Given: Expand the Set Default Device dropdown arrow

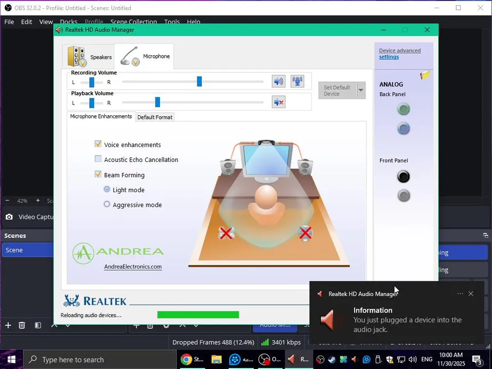Looking at the screenshot, I should 361,90.
